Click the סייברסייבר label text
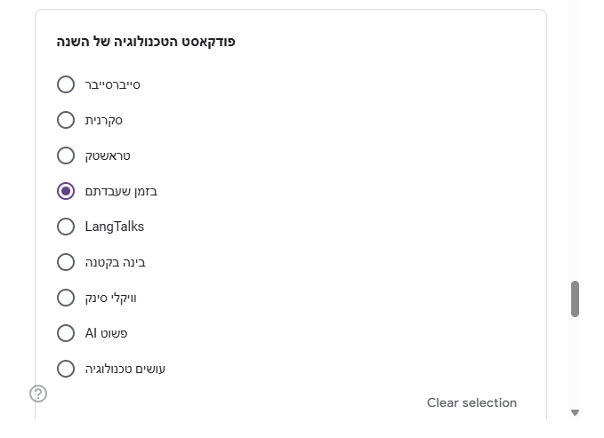 click(112, 84)
